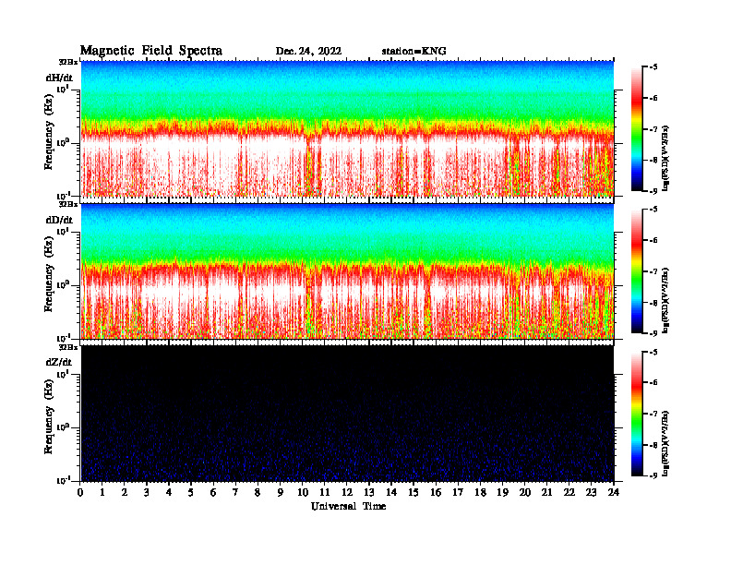Click the "22" tick label on time axis

pyautogui.click(x=569, y=493)
